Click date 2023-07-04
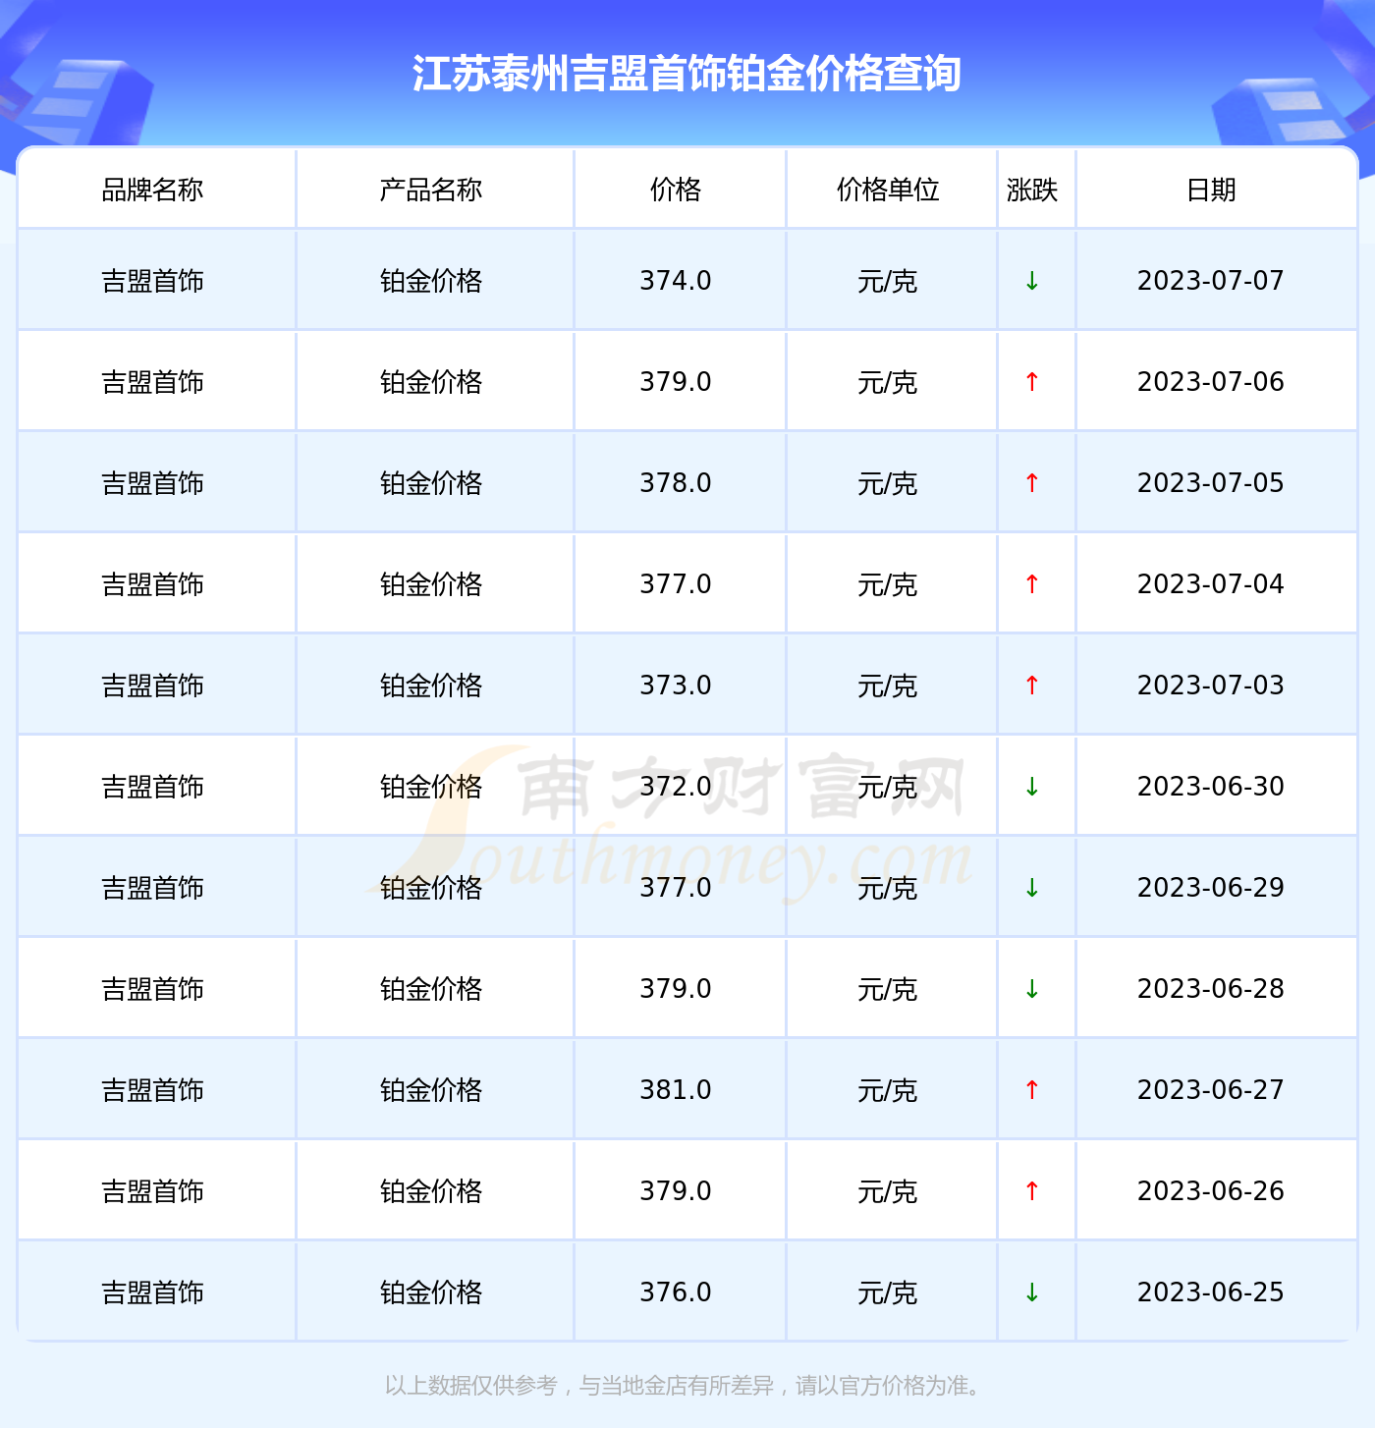 point(1211,584)
